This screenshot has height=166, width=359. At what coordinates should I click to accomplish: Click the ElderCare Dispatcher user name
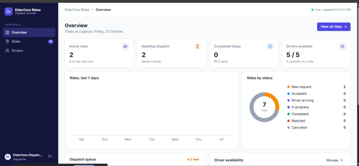(x=28, y=155)
